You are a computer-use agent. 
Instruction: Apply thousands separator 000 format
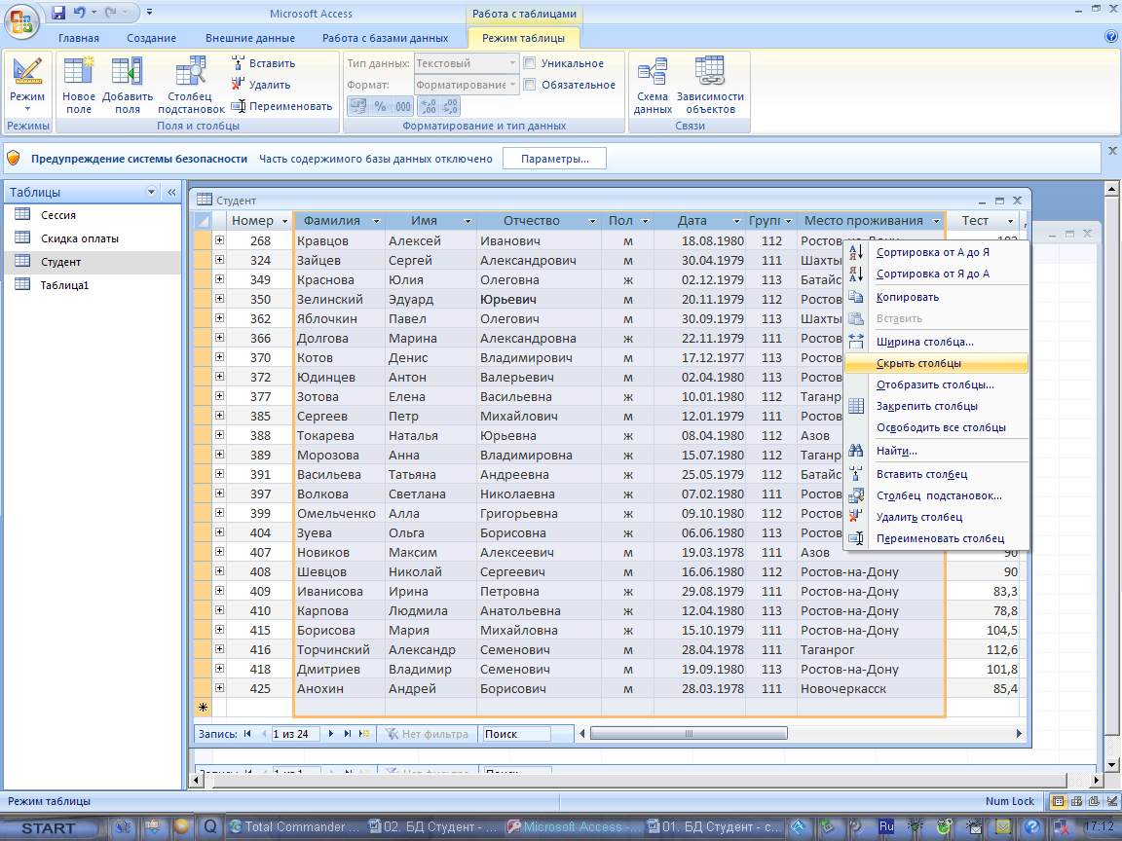pyautogui.click(x=403, y=106)
